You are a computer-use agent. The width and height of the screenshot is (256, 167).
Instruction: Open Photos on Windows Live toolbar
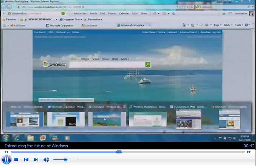pos(112,14)
